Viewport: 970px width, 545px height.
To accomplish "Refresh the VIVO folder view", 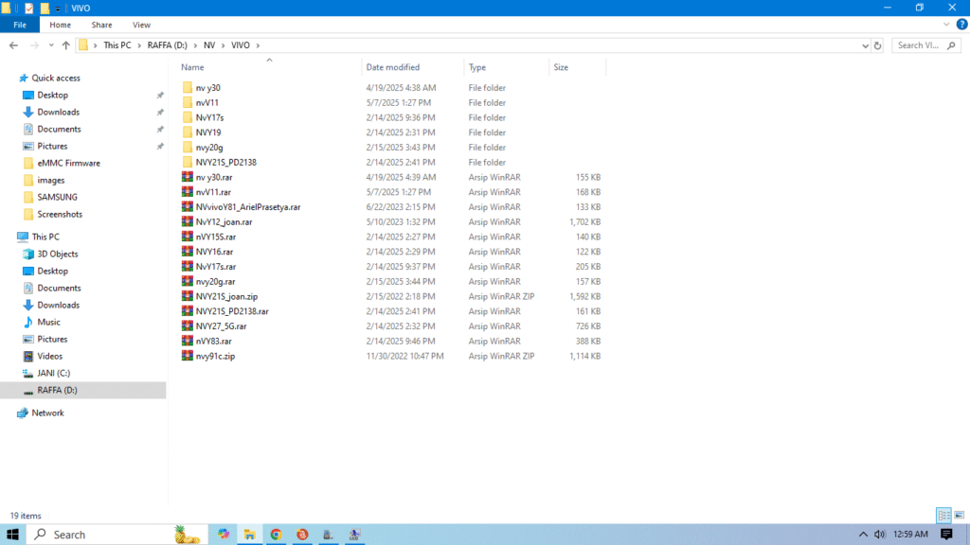I will coord(877,45).
